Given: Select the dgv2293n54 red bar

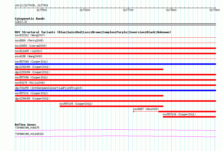Looking at the screenshot, I should pyautogui.click(x=115, y=75).
